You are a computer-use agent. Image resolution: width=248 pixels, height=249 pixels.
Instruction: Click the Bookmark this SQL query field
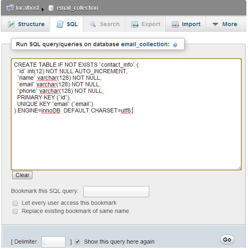[116, 191]
